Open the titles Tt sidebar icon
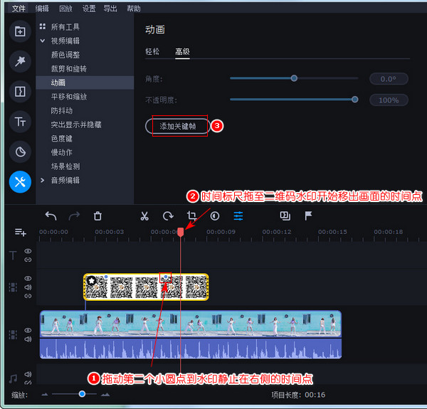The height and width of the screenshot is (409, 427). [x=20, y=122]
